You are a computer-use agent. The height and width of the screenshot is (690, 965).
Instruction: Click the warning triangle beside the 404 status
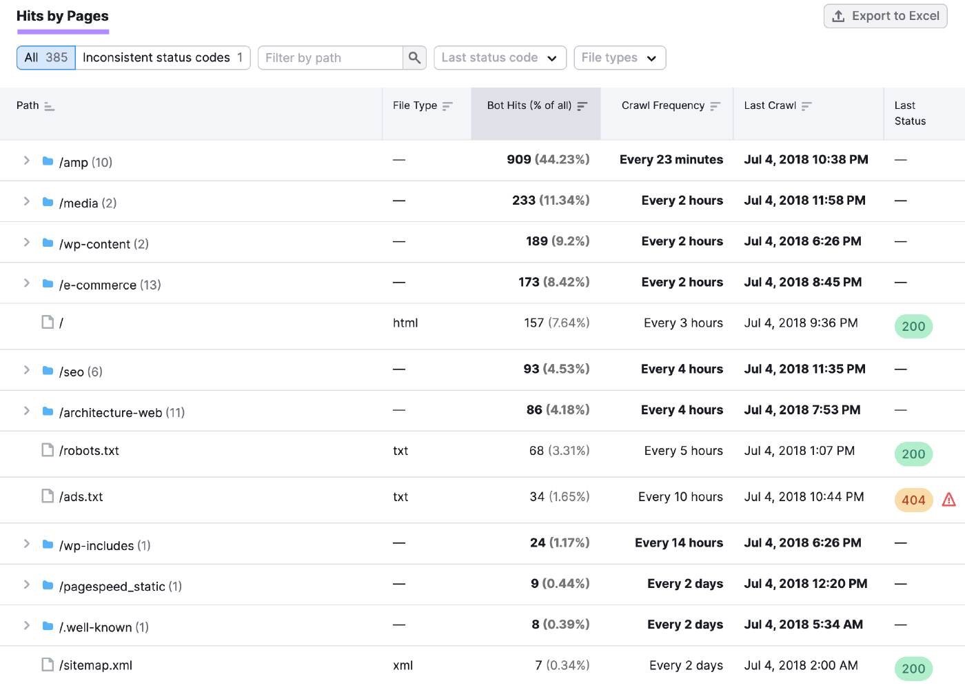pyautogui.click(x=948, y=499)
